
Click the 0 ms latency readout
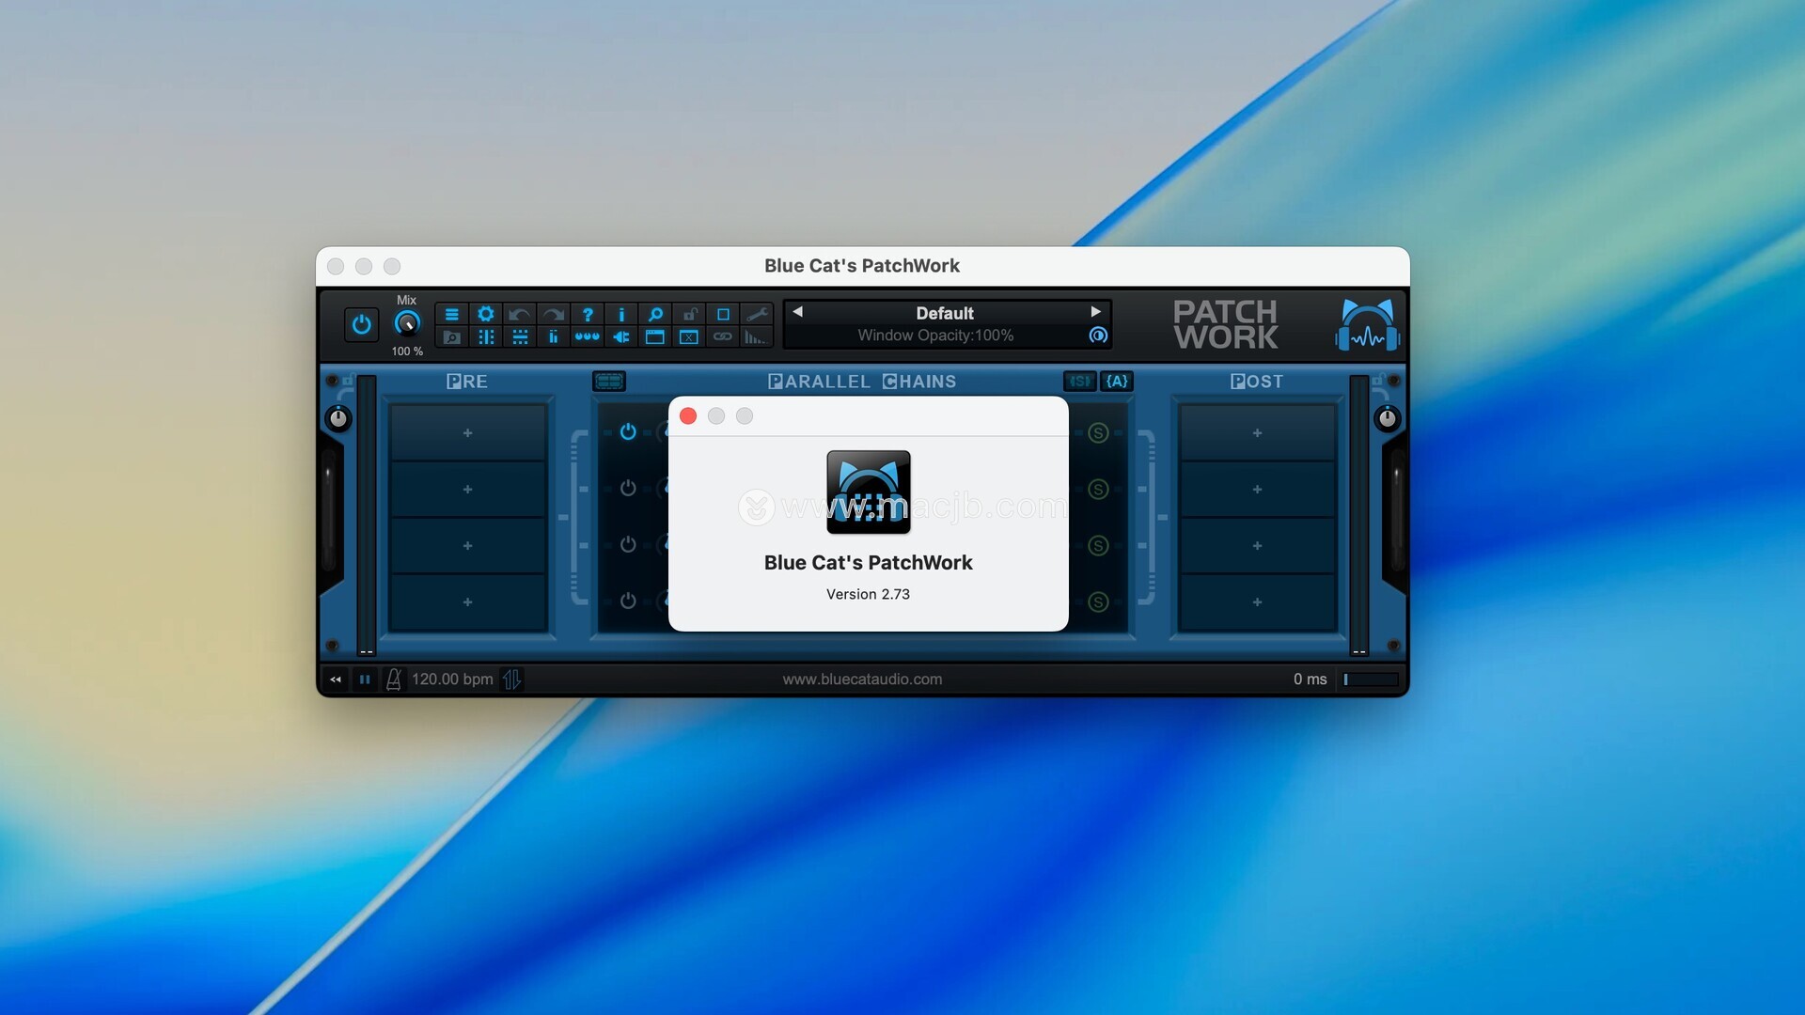click(x=1310, y=679)
